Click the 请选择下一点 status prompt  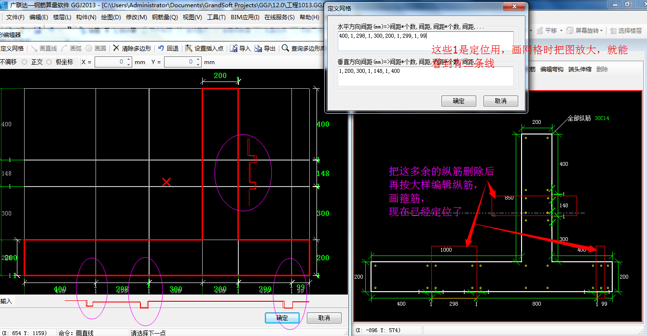click(149, 333)
